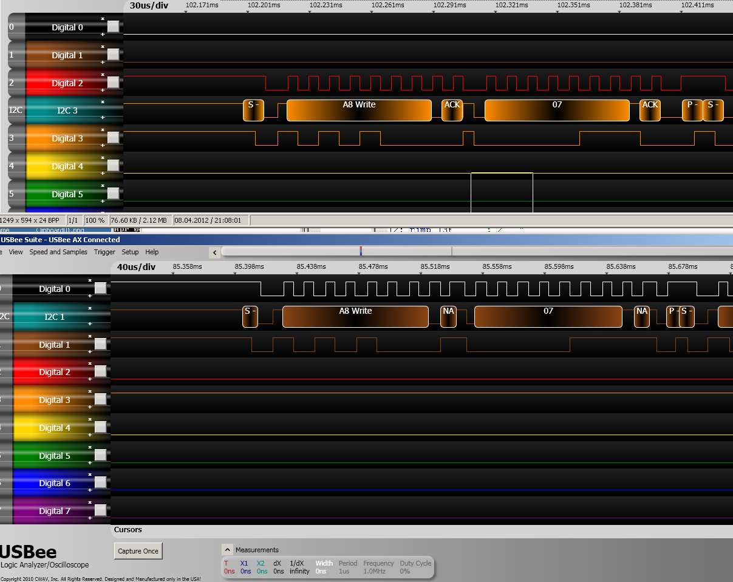Expand lower Digital 2 row with plus

coord(90,379)
